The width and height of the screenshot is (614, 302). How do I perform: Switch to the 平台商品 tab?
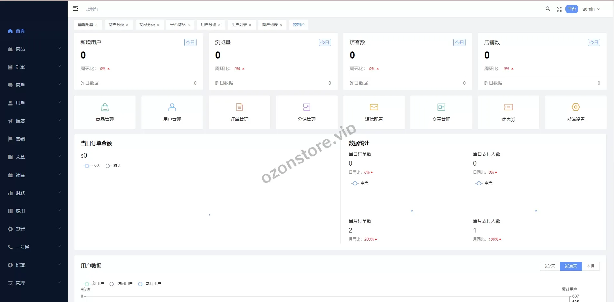177,25
